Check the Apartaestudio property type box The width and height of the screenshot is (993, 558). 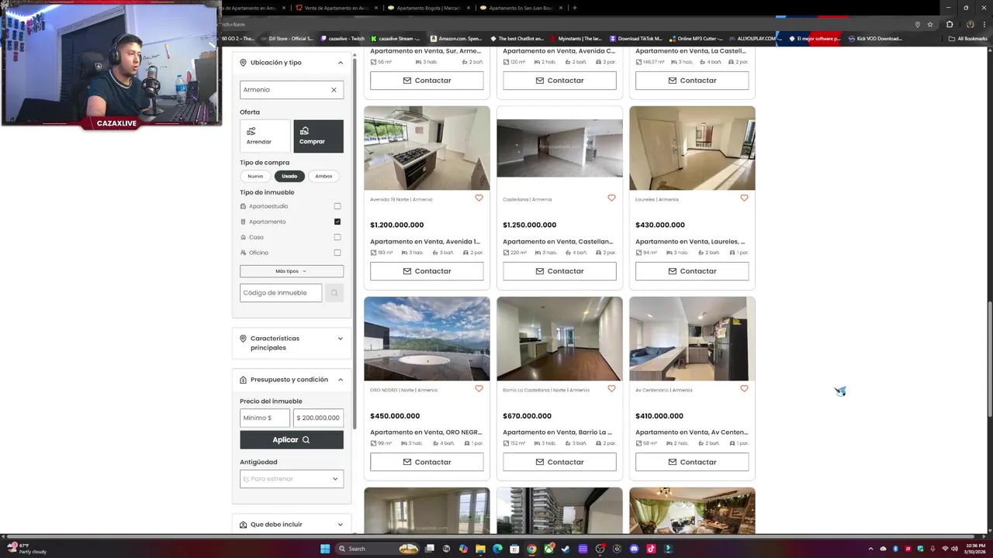[337, 206]
